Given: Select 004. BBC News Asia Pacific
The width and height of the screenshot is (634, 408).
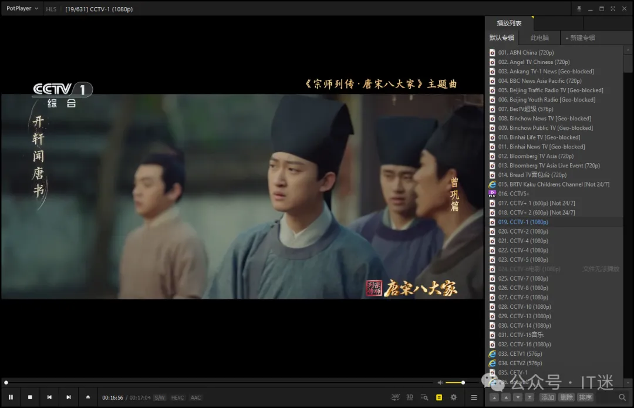Looking at the screenshot, I should (555, 81).
